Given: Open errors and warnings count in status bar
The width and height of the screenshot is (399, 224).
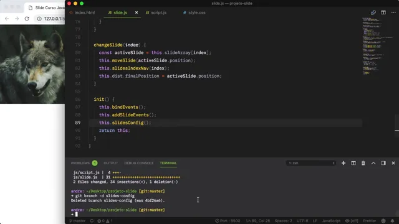Looking at the screenshot, I should pos(105,221).
